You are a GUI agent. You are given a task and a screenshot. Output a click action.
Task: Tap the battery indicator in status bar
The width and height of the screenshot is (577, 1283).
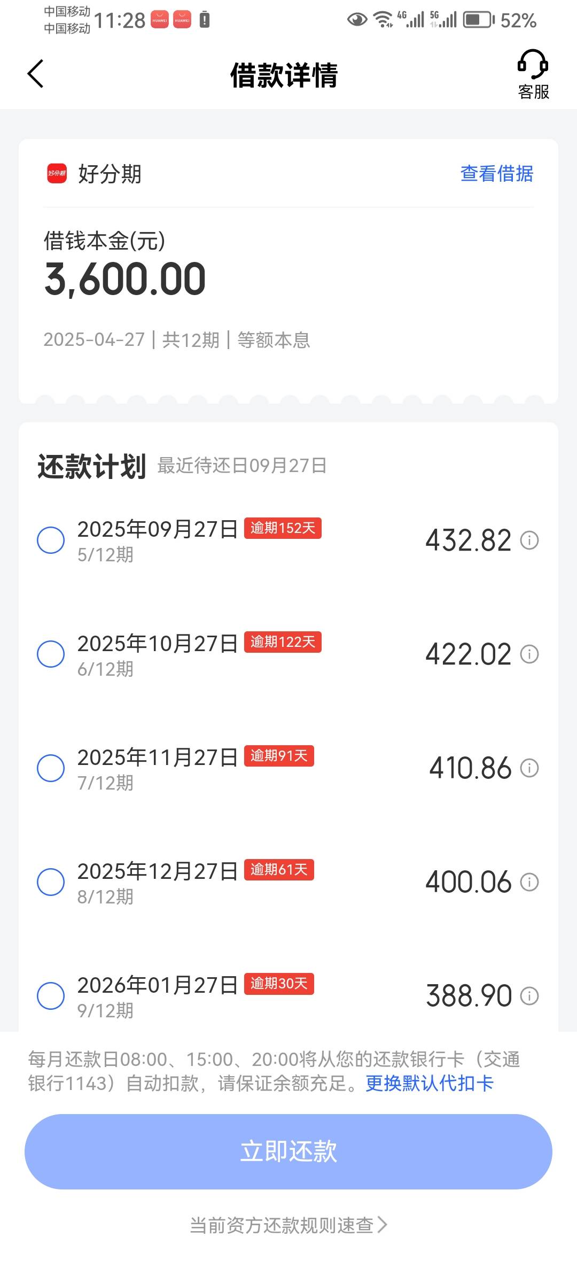click(x=478, y=20)
